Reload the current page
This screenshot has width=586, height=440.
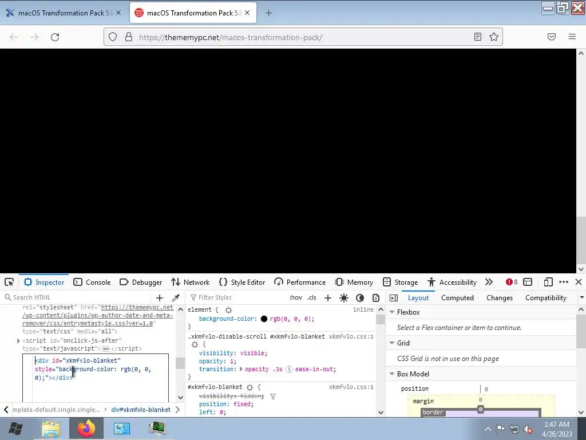coord(55,37)
